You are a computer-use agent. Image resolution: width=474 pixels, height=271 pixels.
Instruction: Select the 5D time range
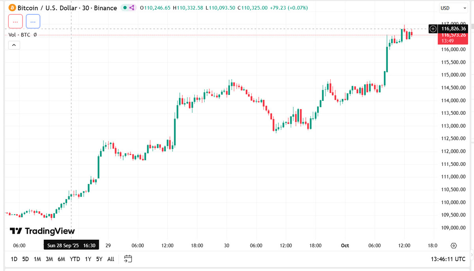point(25,259)
